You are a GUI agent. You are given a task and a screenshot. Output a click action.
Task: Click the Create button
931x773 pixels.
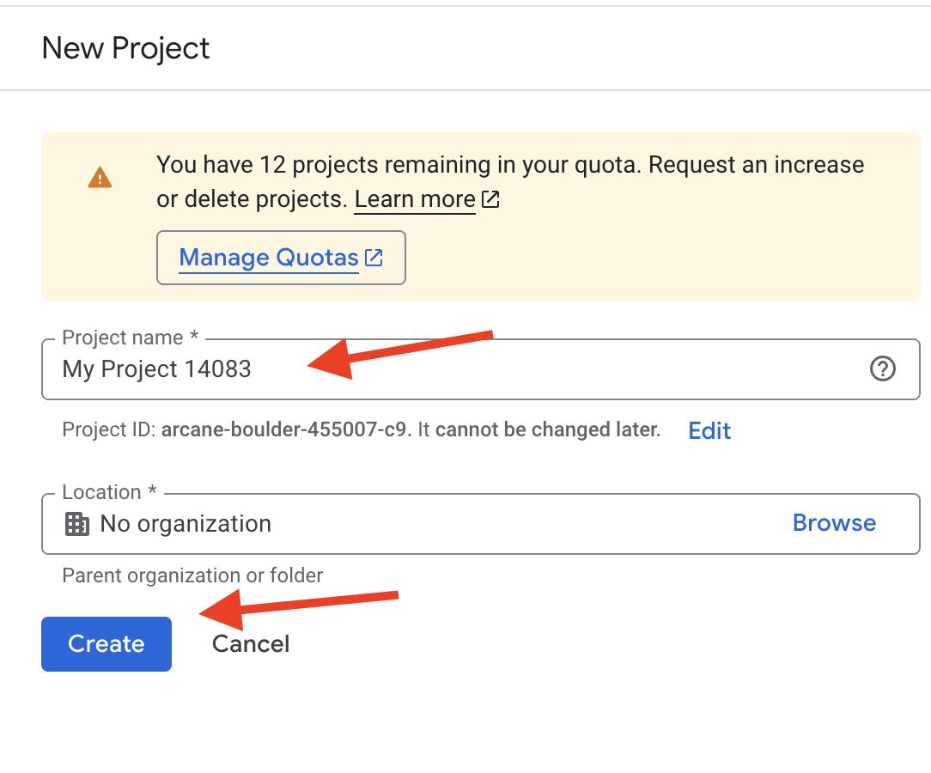pos(106,644)
